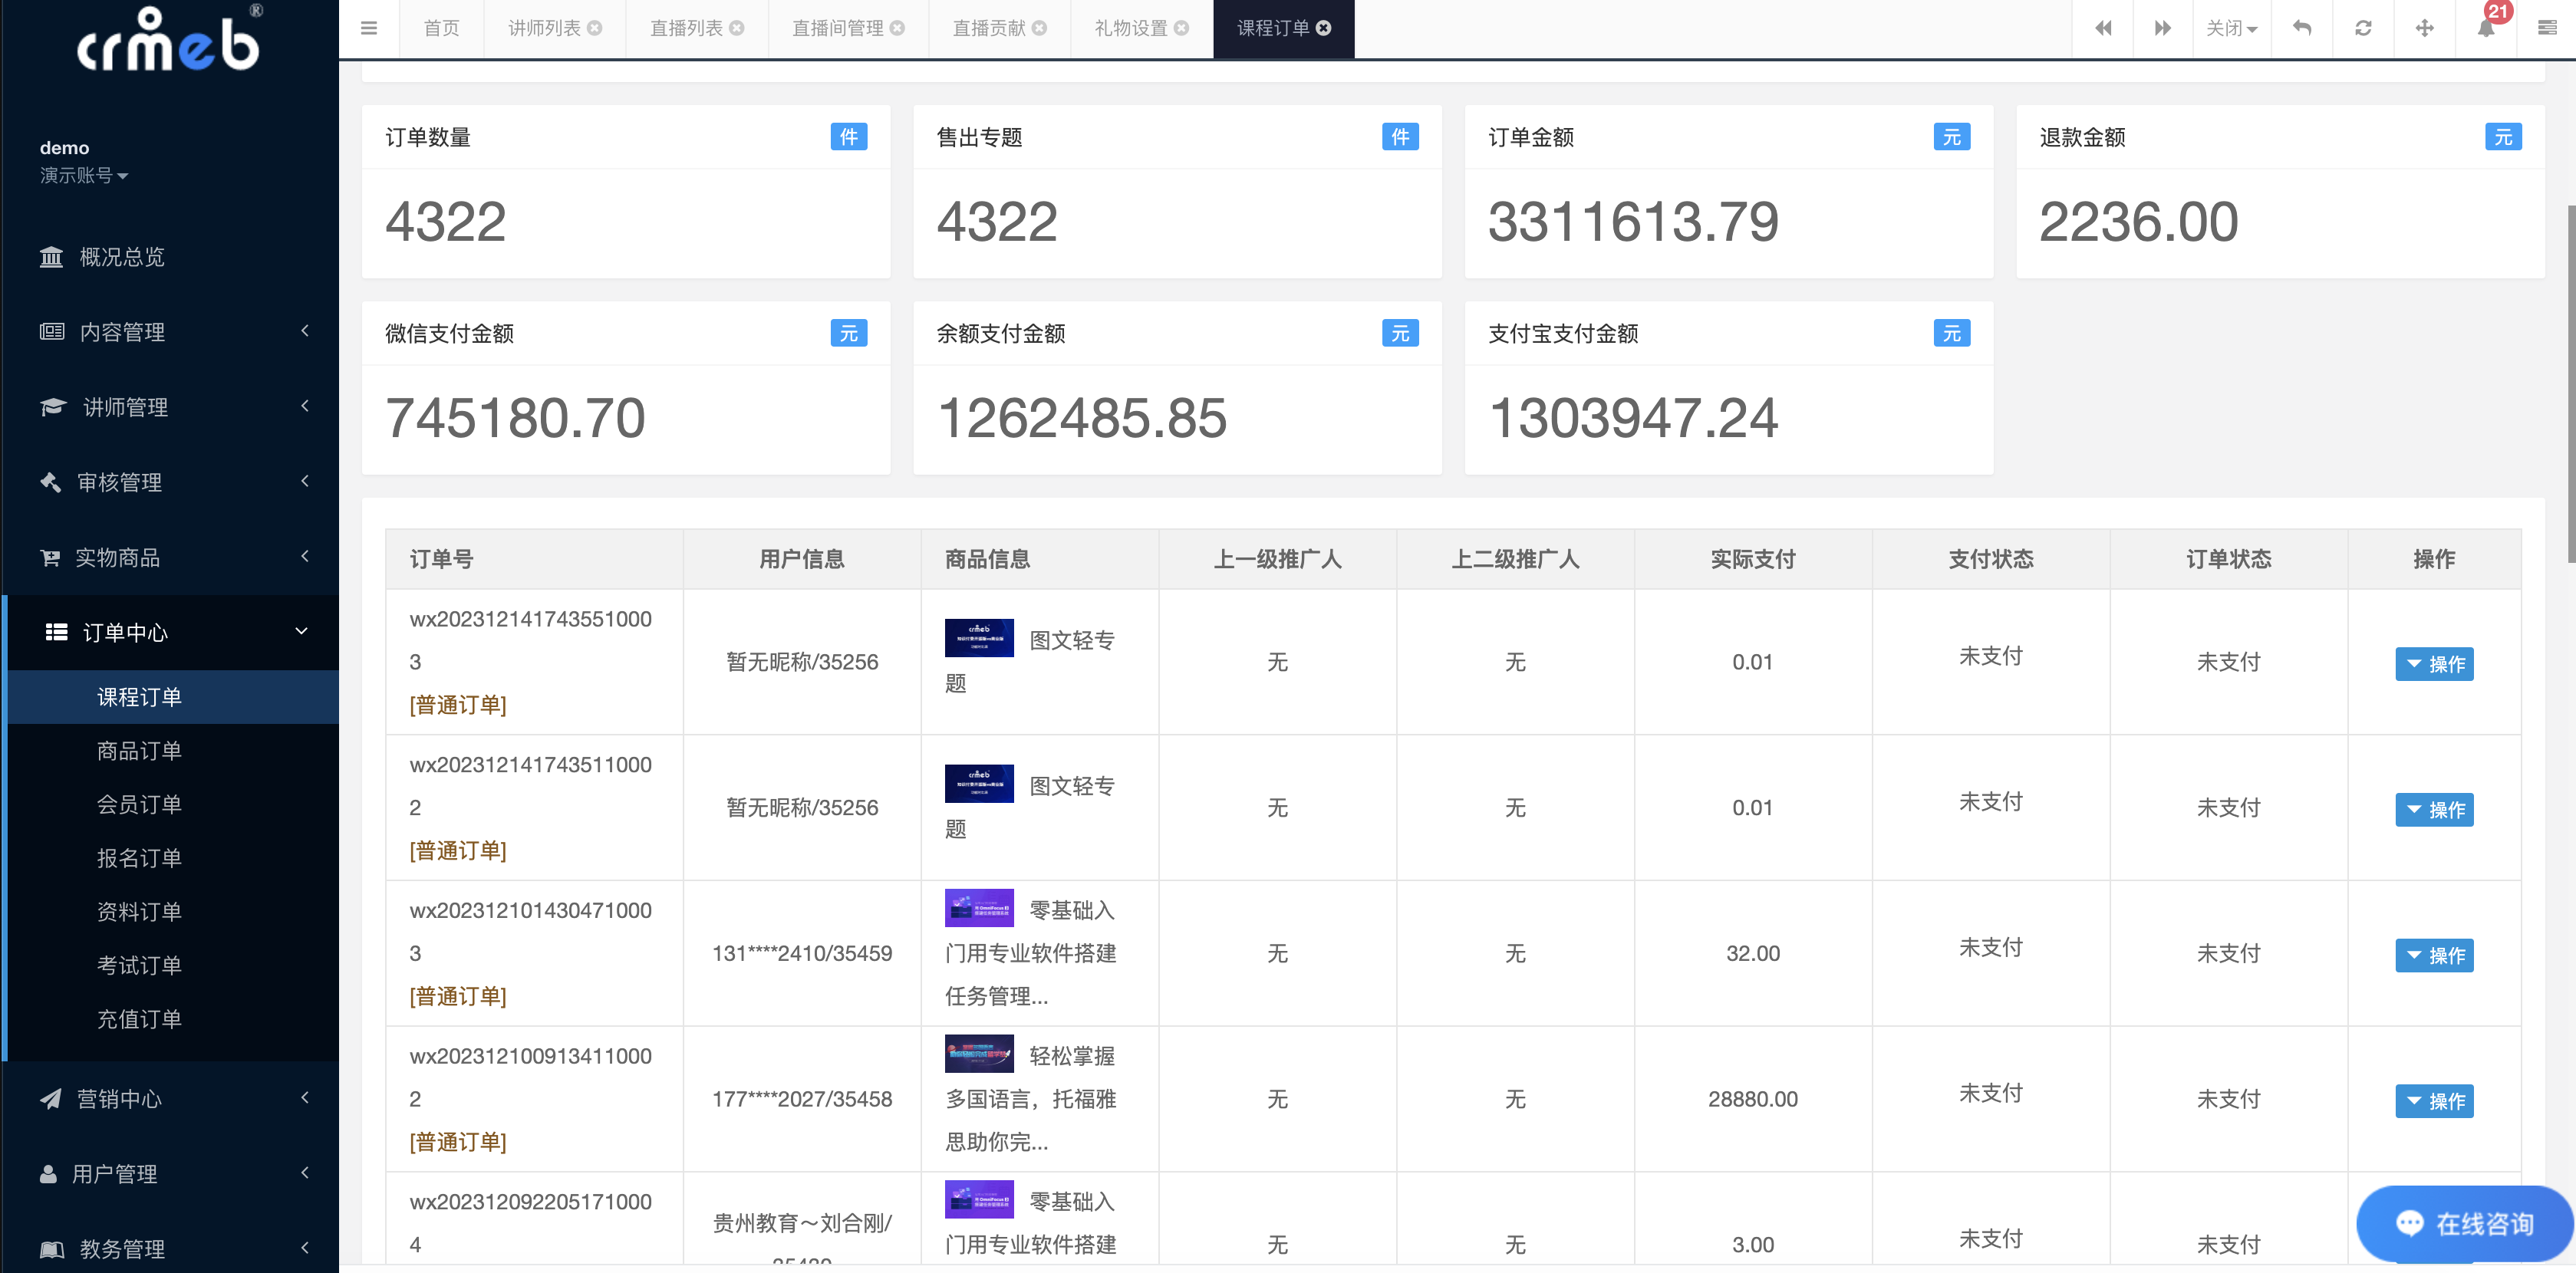The height and width of the screenshot is (1273, 2576).
Task: Select 课程订单 in the sidebar submenu
Action: click(172, 697)
